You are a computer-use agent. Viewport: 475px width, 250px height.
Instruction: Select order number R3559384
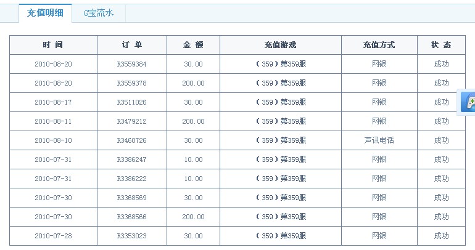132,64
